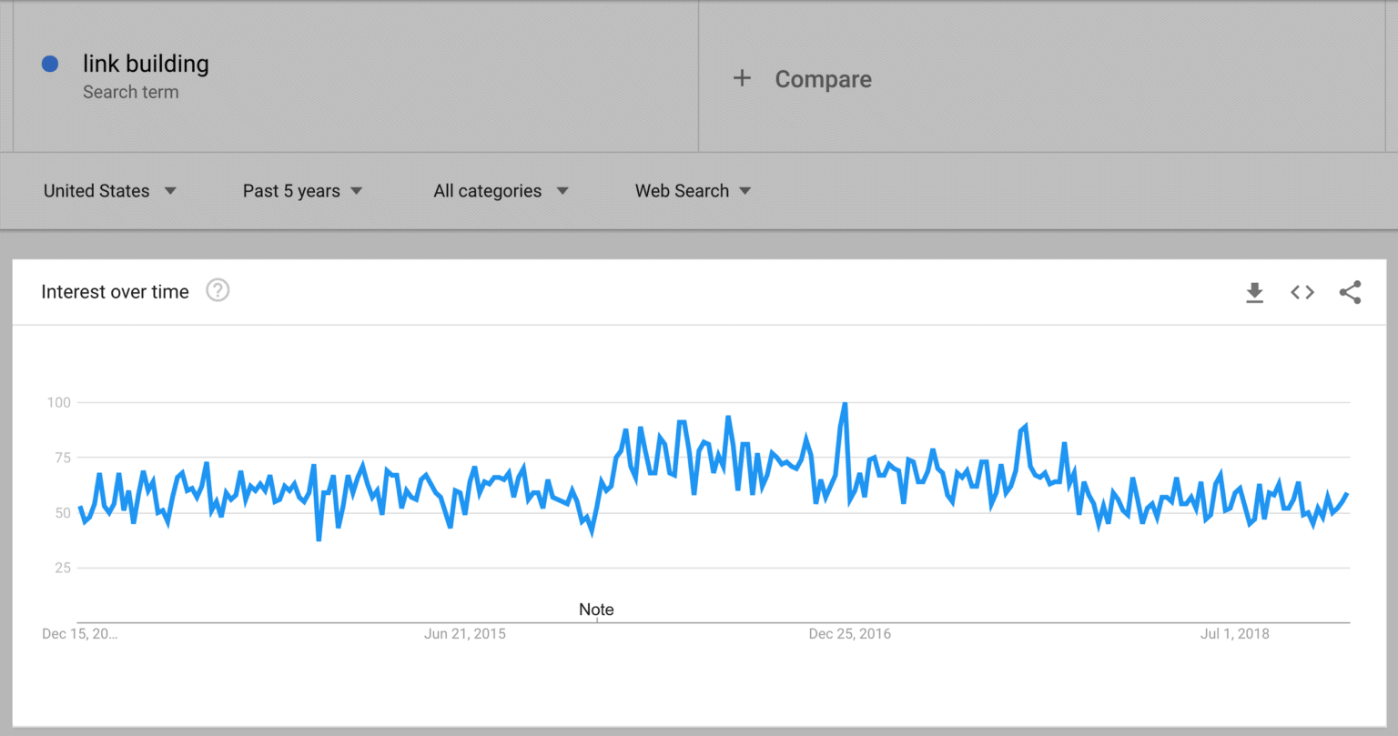
Task: Click the Jul 1, 2018 axis label
Action: 1234,634
